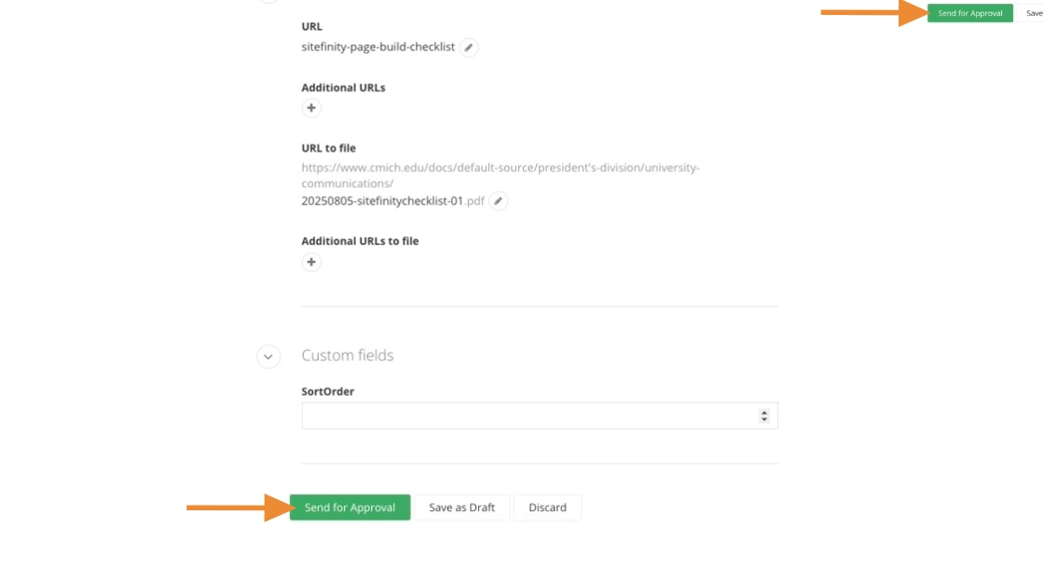Discard the changes
The height and width of the screenshot is (582, 1044).
547,508
